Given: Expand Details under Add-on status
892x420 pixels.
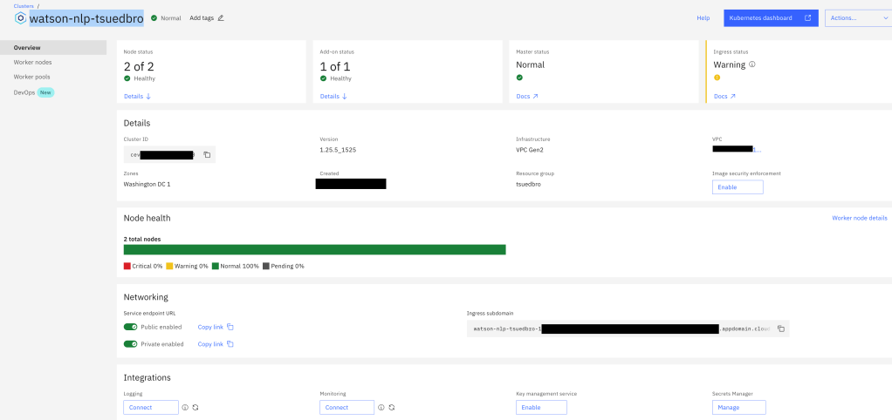Looking at the screenshot, I should tap(333, 97).
